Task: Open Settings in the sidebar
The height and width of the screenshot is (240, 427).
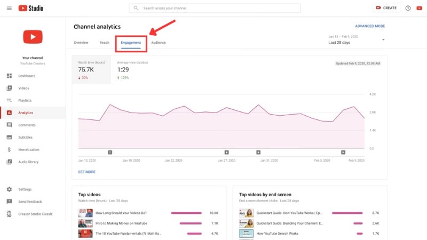Action: click(x=33, y=189)
